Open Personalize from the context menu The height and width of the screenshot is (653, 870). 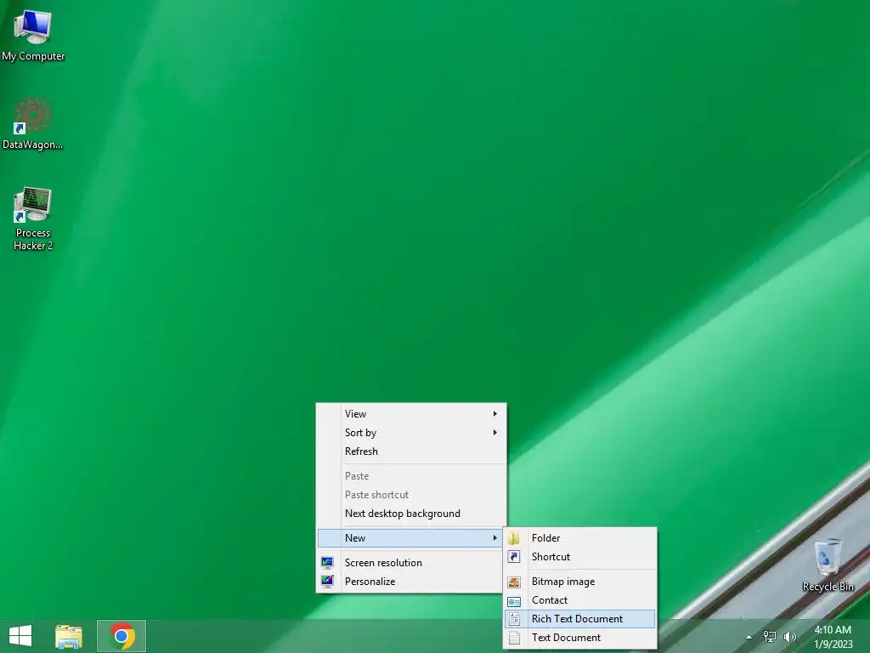coord(411,582)
